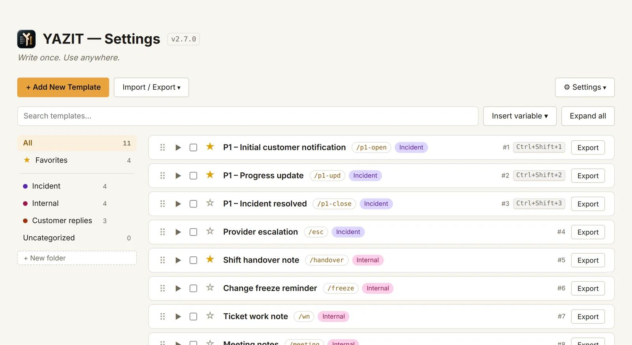Viewport: 632px width, 345px height.
Task: Click the /handover shortcode tag
Action: pos(327,260)
